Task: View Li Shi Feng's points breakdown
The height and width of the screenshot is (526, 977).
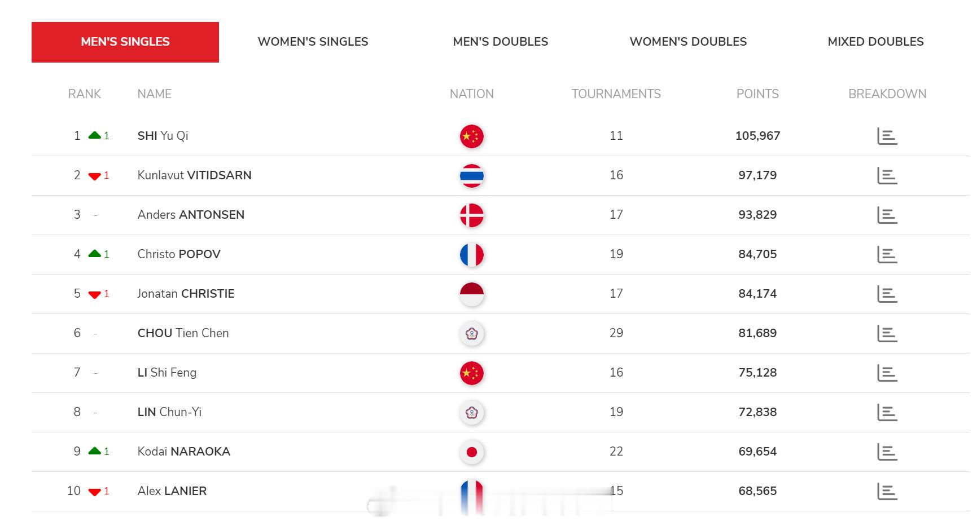Action: click(x=887, y=373)
